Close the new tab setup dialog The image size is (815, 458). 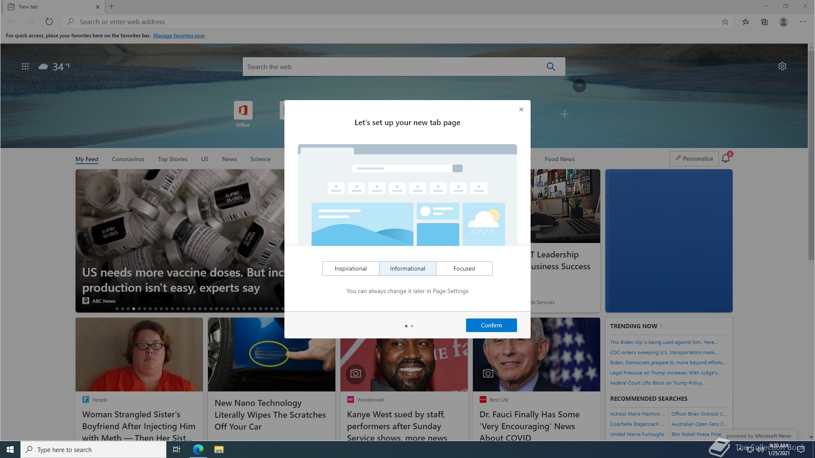click(x=521, y=109)
